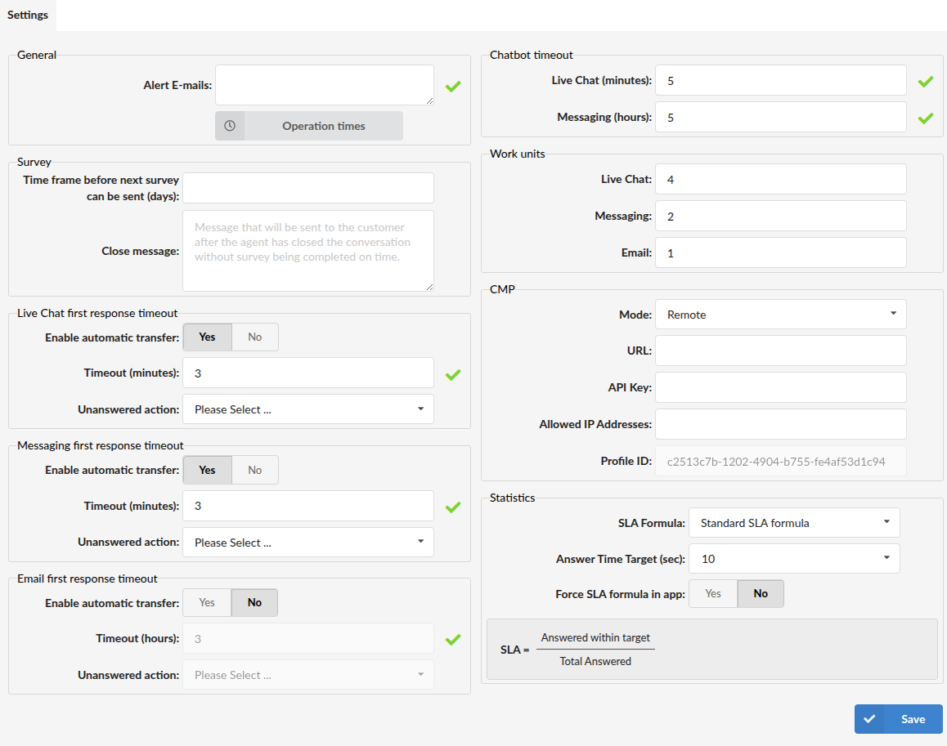Click green checkmark next to Alert E-mails
Viewport: 947px width, 746px height.
453,87
